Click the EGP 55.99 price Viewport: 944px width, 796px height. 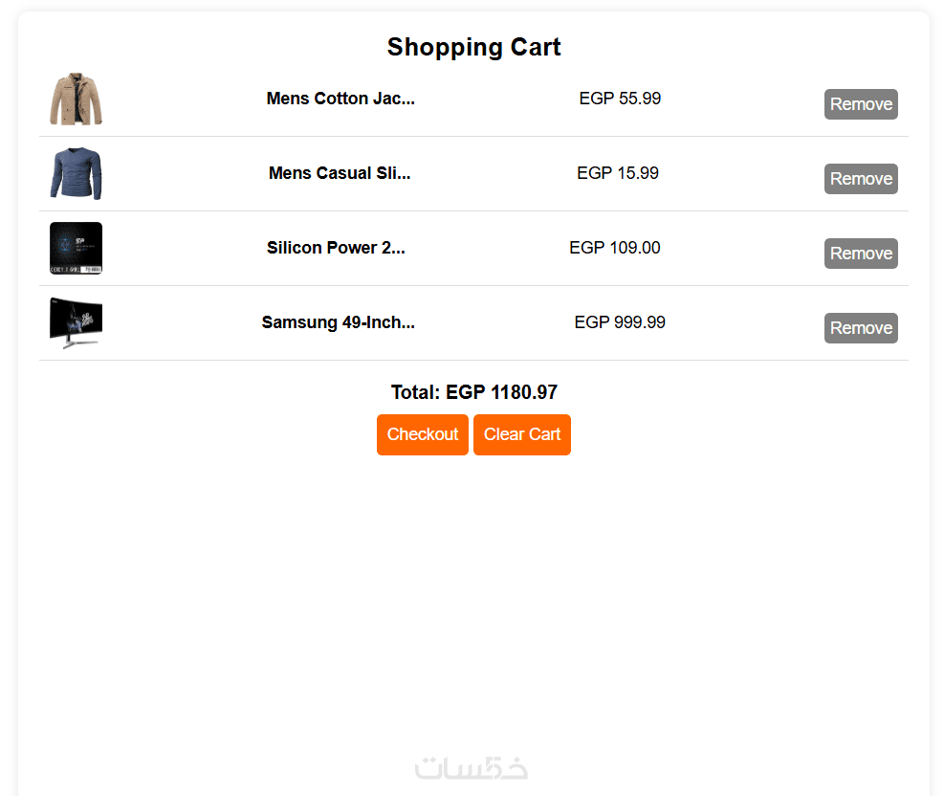620,99
